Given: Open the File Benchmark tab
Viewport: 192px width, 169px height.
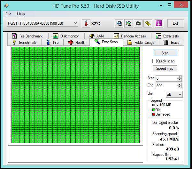Looking at the screenshot, I should click(x=28, y=36).
